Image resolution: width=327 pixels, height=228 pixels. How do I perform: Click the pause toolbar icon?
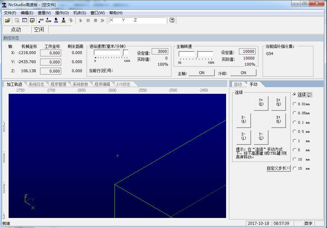88,20
